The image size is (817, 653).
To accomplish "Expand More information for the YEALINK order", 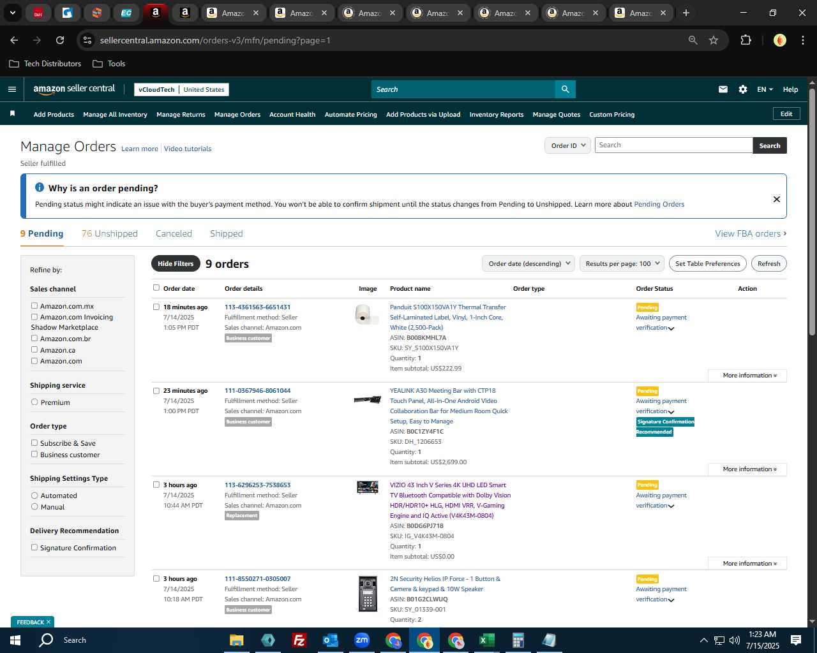I will pos(747,469).
